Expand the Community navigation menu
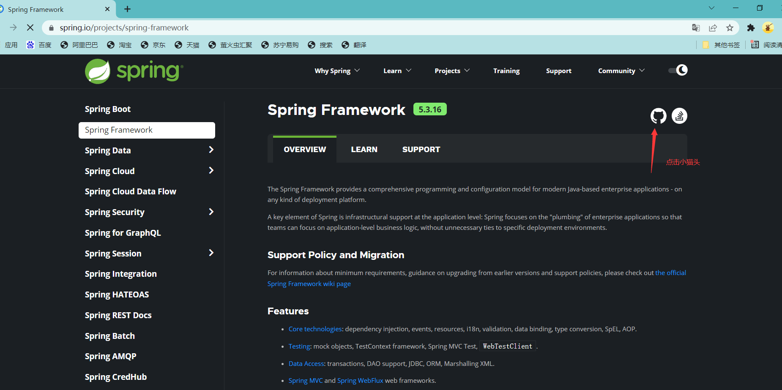Screen dimensions: 782x390 pos(621,71)
